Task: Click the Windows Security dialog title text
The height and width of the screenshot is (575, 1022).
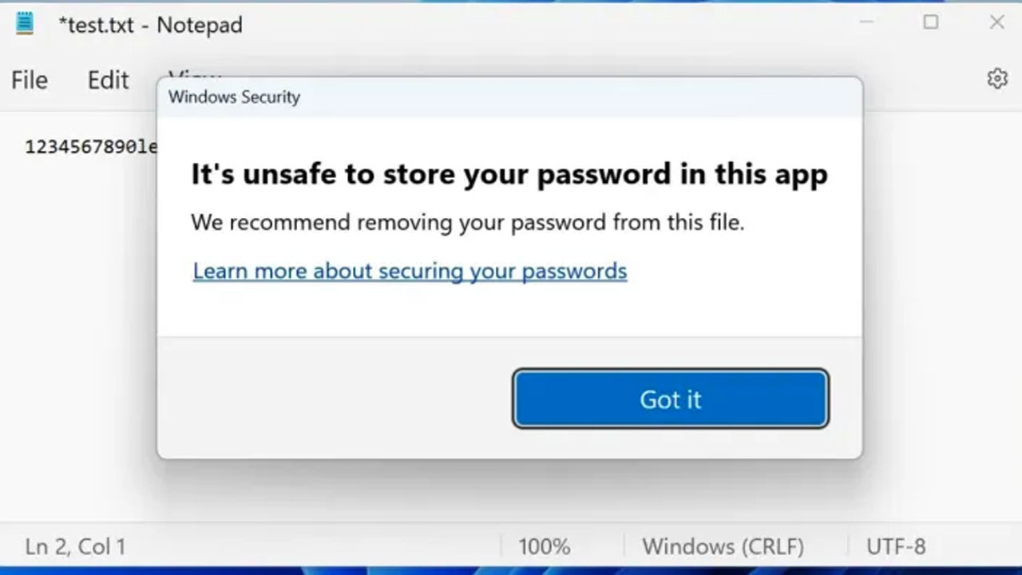Action: [233, 97]
